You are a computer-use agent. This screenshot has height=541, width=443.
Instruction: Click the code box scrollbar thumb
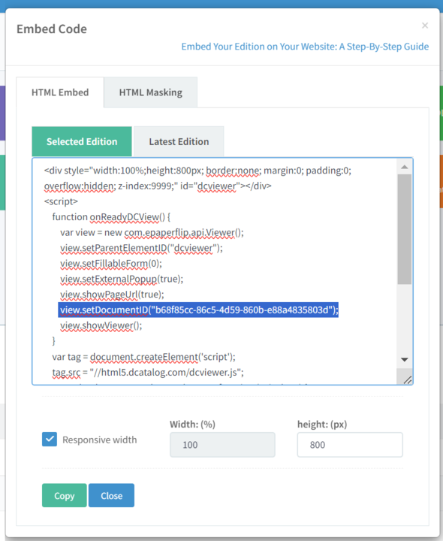(x=405, y=229)
